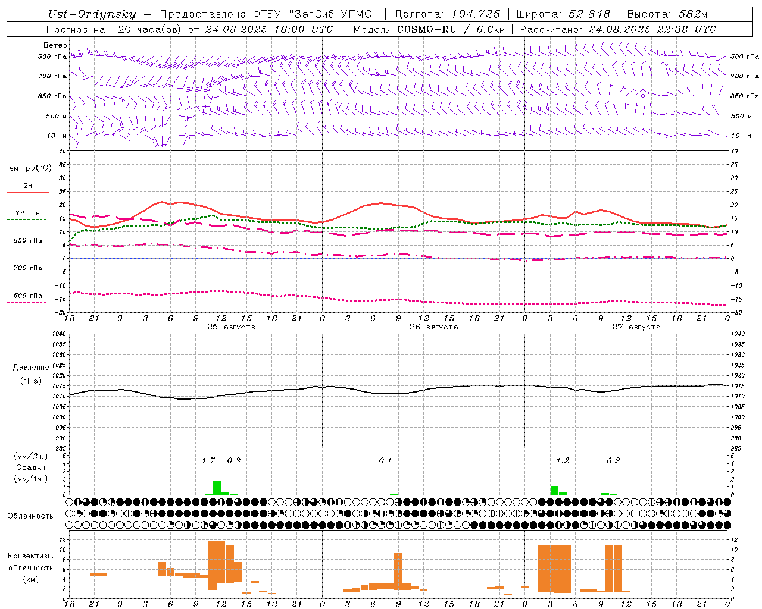Click the 700 гПа temperature legend entry
This screenshot has width=762, height=609.
point(28,268)
